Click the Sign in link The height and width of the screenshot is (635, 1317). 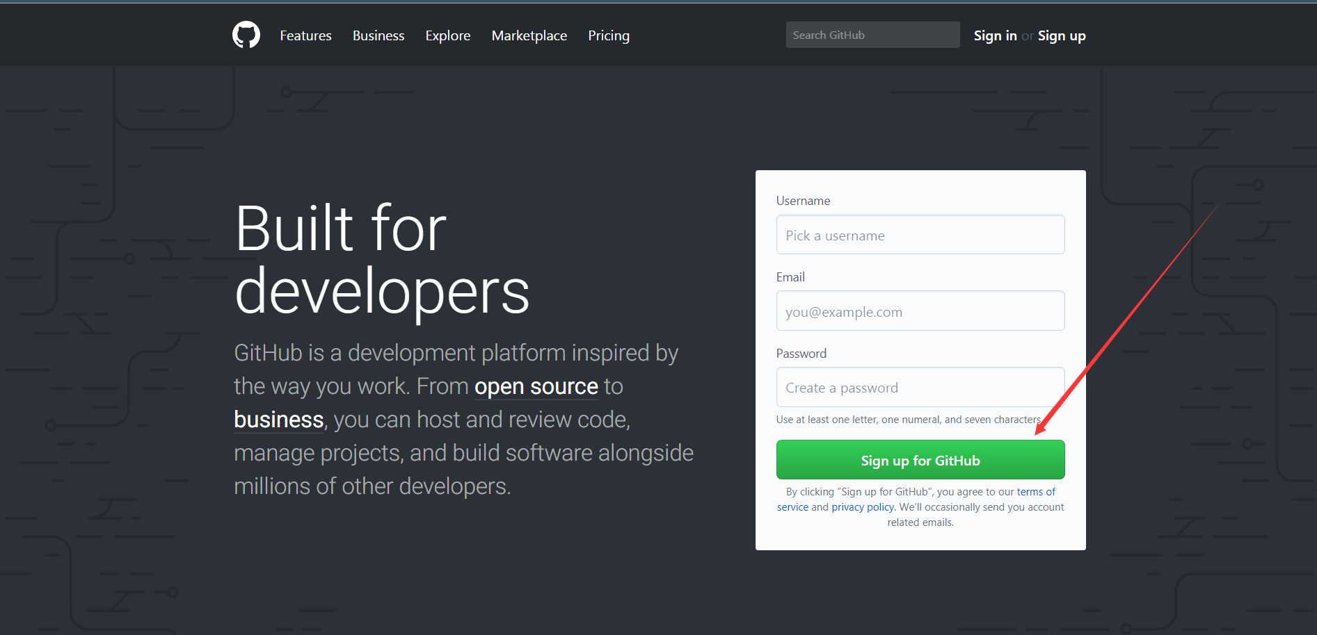pyautogui.click(x=995, y=35)
